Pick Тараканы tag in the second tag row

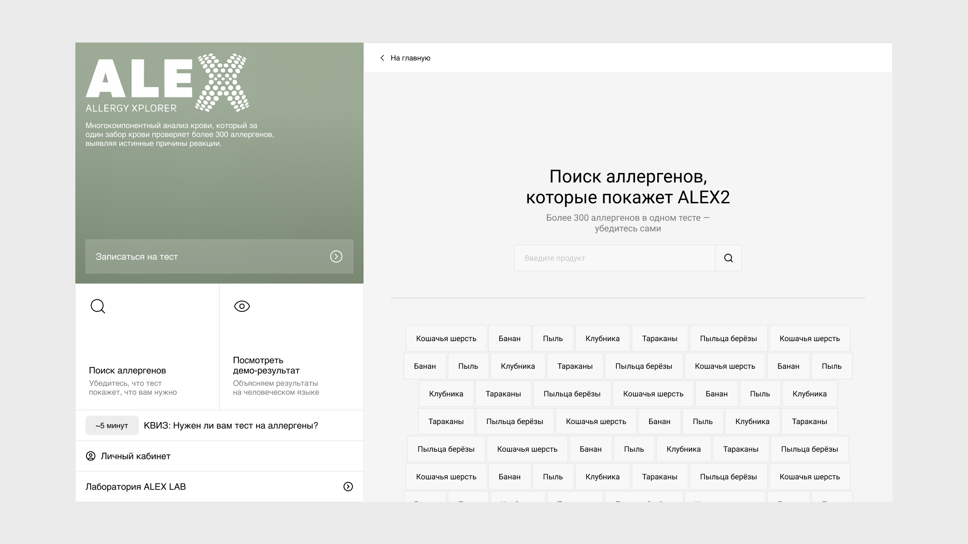click(x=575, y=366)
